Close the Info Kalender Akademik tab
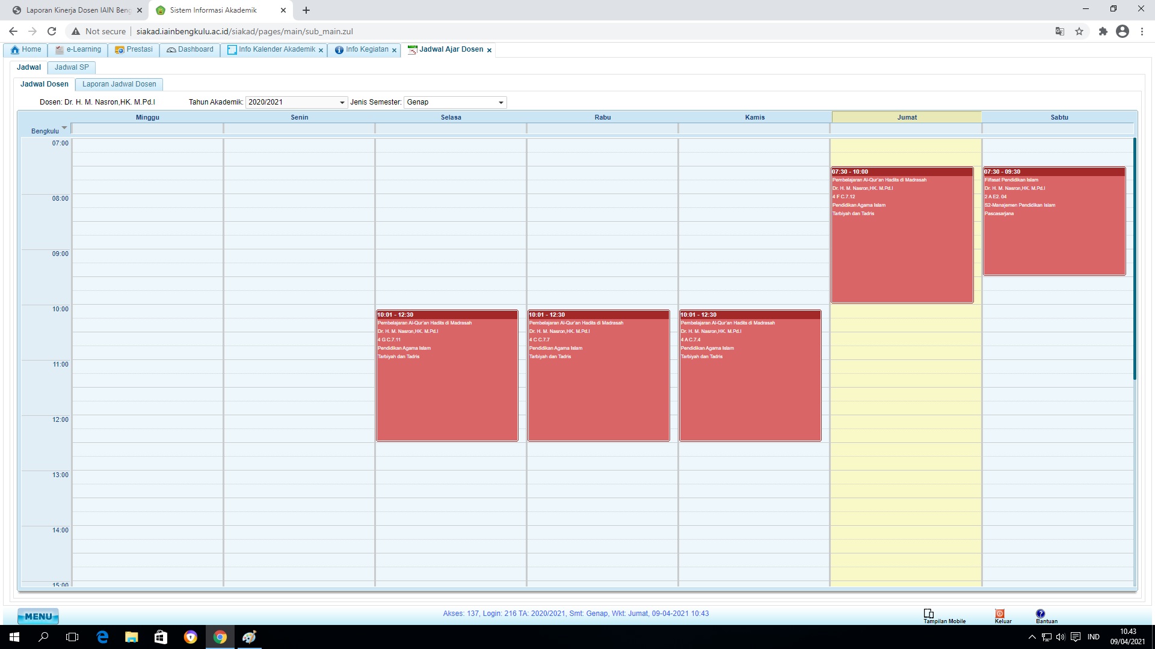This screenshot has height=649, width=1155. coord(321,50)
